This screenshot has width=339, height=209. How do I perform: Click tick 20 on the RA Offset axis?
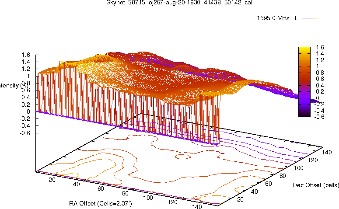(x=52, y=180)
